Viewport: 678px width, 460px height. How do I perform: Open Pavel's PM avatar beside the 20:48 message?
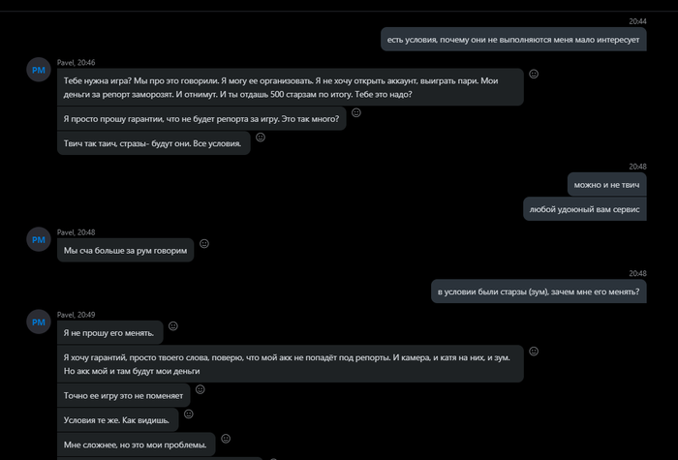[x=39, y=239]
